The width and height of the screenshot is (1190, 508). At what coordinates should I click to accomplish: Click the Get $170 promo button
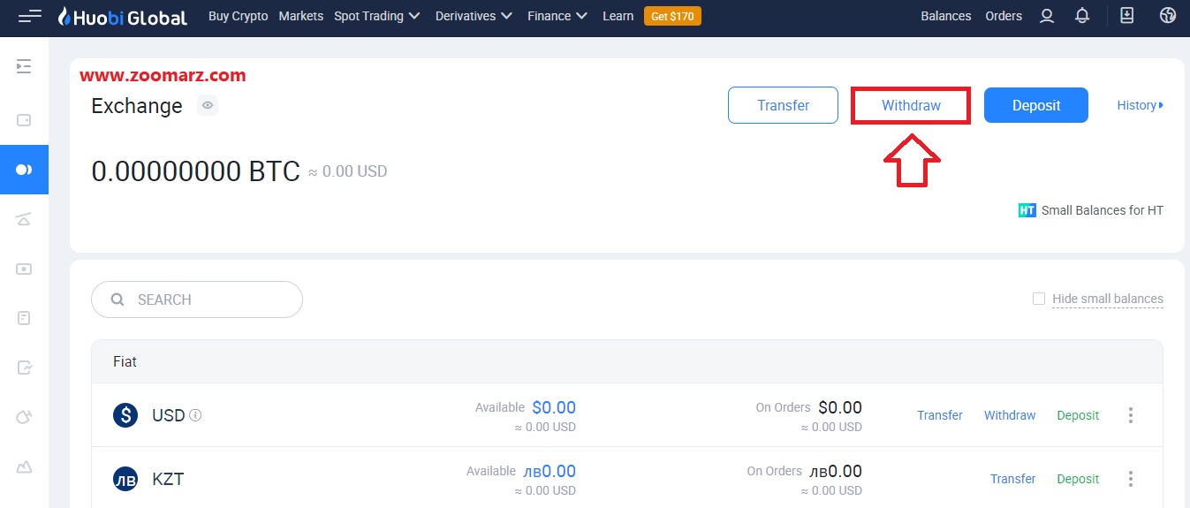pos(672,16)
